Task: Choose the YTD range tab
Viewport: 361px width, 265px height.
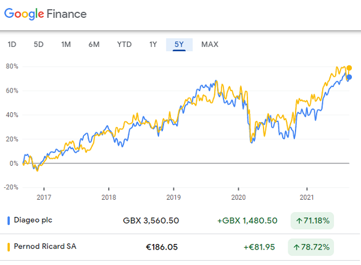Action: (x=124, y=44)
